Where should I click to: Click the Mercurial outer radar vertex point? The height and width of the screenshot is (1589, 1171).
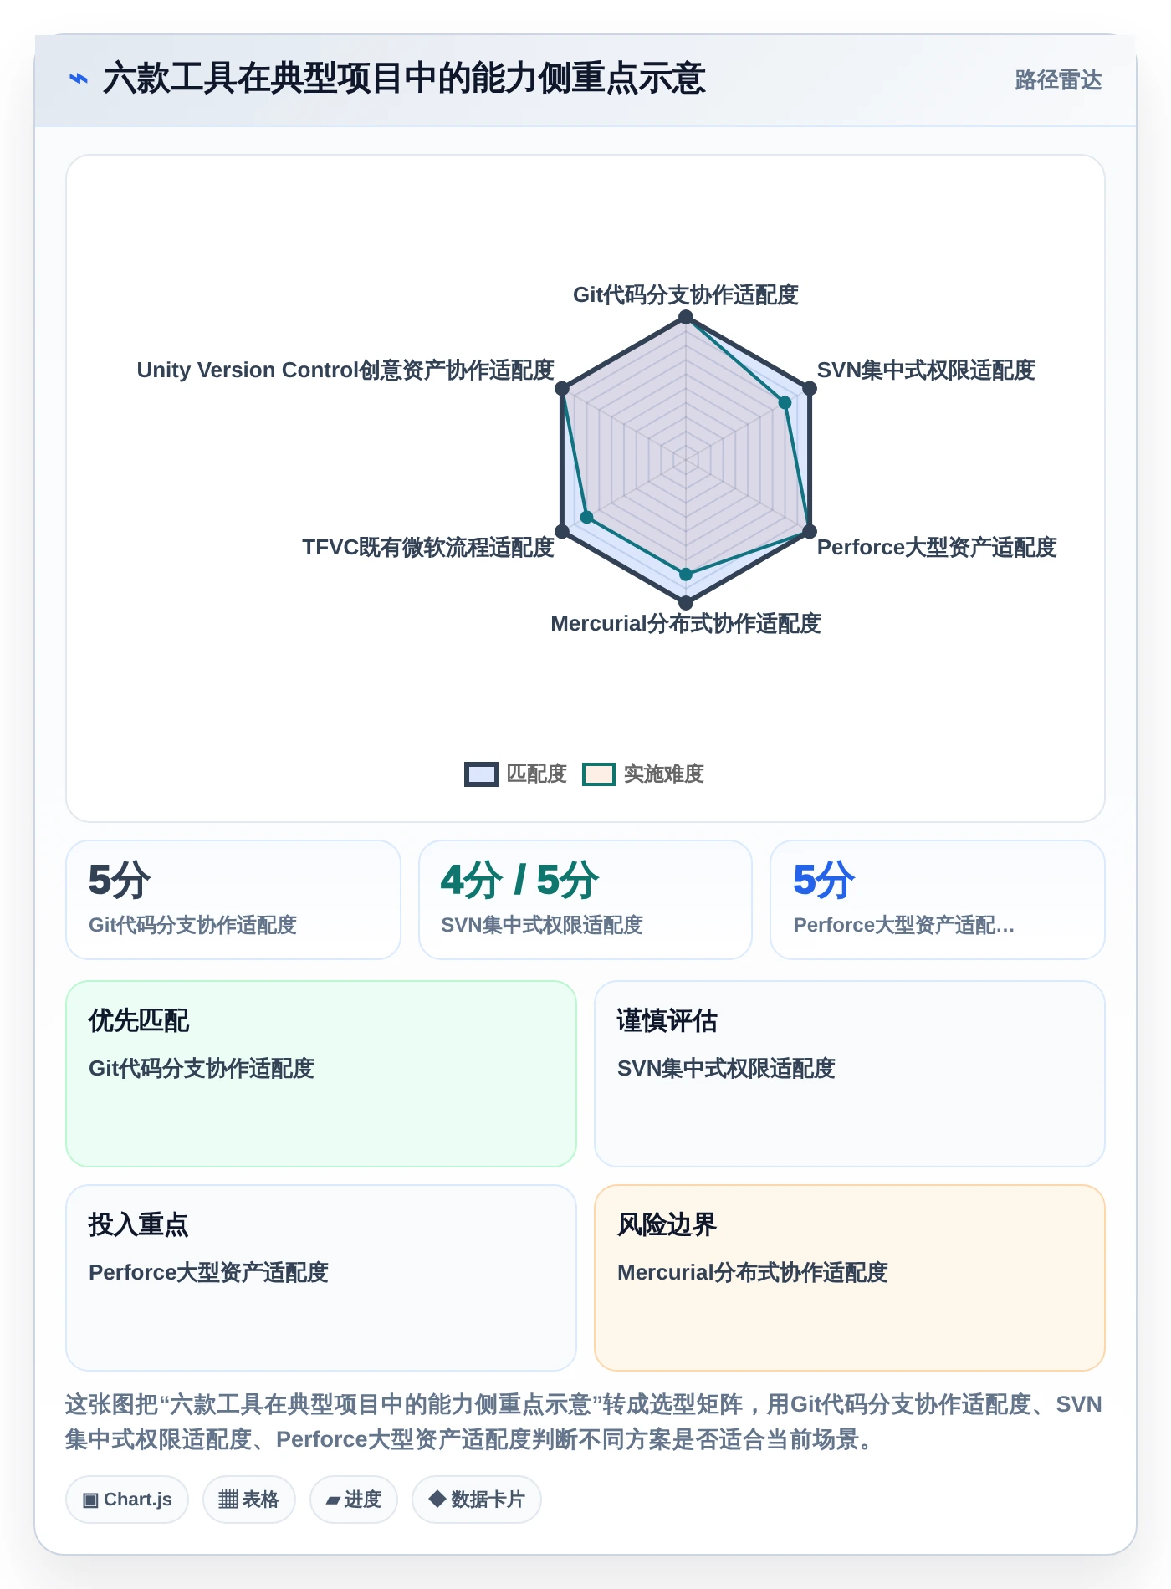(x=686, y=602)
